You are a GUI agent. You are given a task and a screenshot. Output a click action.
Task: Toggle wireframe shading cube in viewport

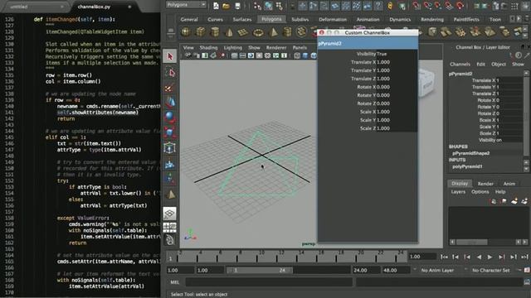coord(297,55)
